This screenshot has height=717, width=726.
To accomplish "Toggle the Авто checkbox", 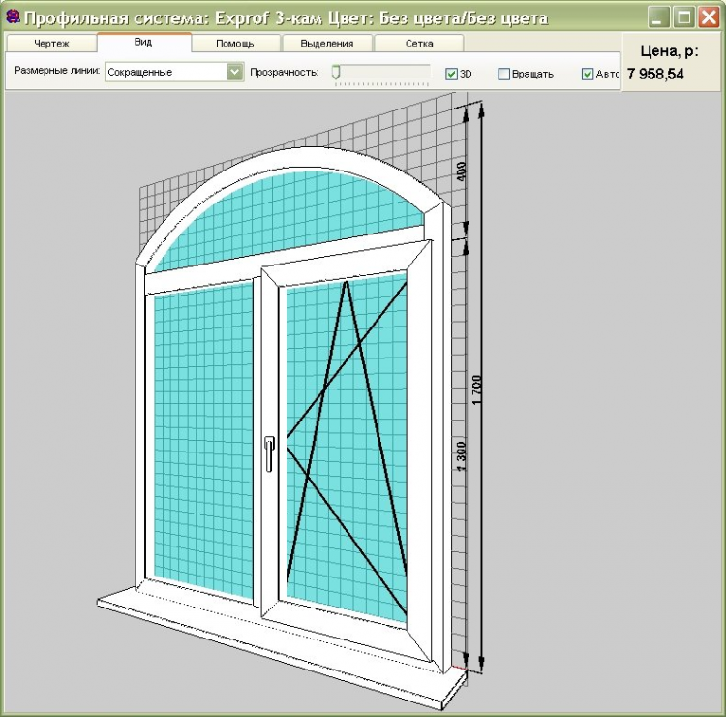I will coord(588,75).
